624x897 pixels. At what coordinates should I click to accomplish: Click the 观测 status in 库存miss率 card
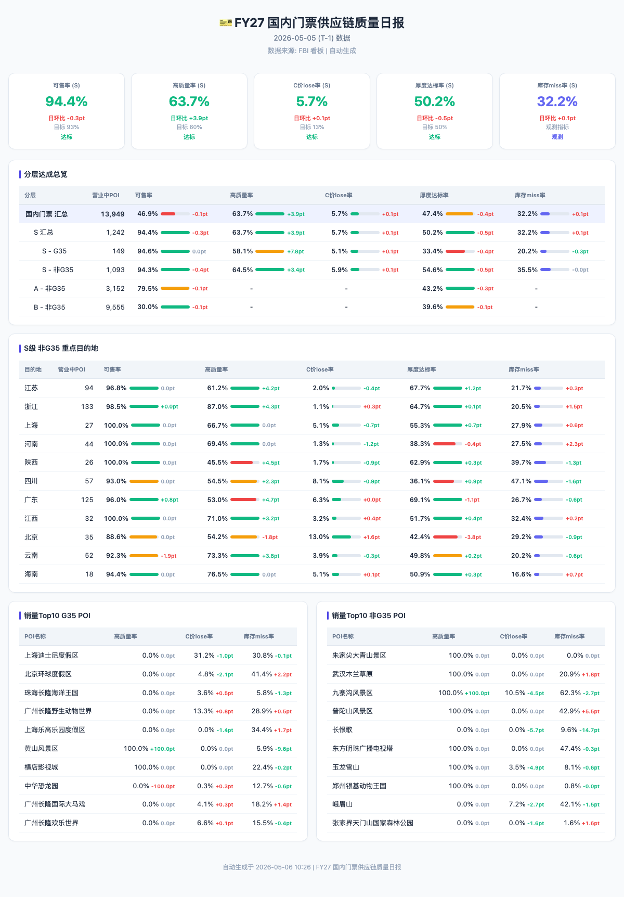point(557,137)
